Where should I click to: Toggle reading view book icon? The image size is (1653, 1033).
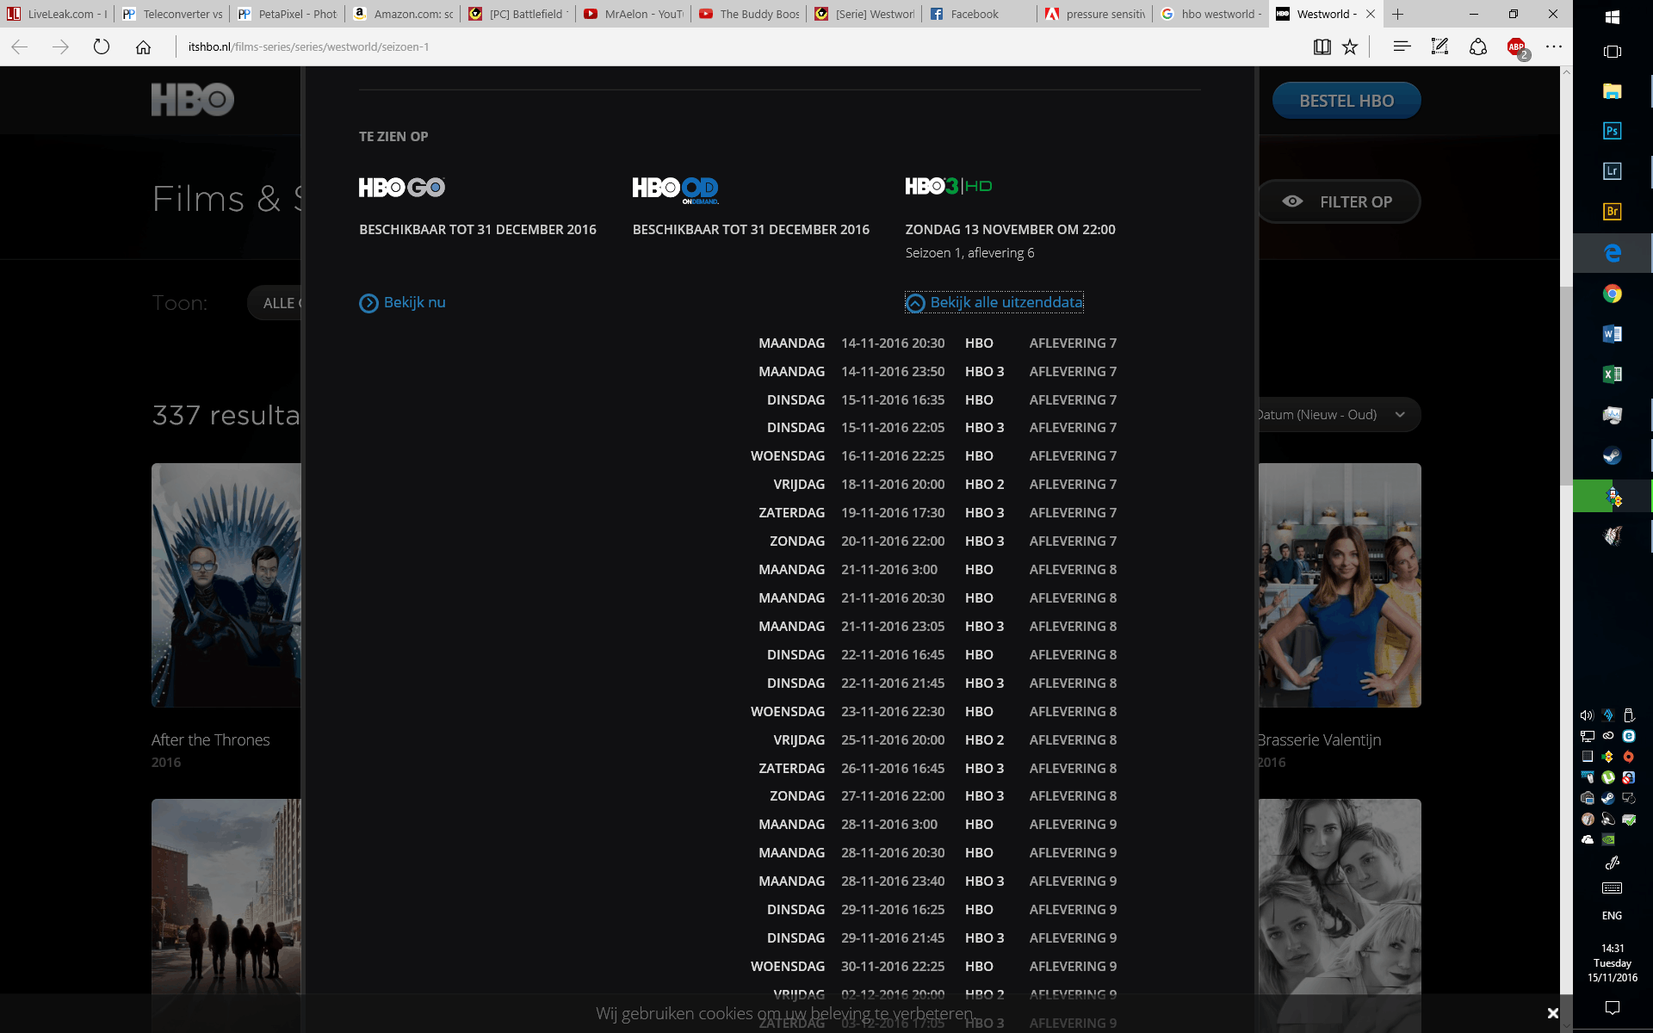[1322, 46]
